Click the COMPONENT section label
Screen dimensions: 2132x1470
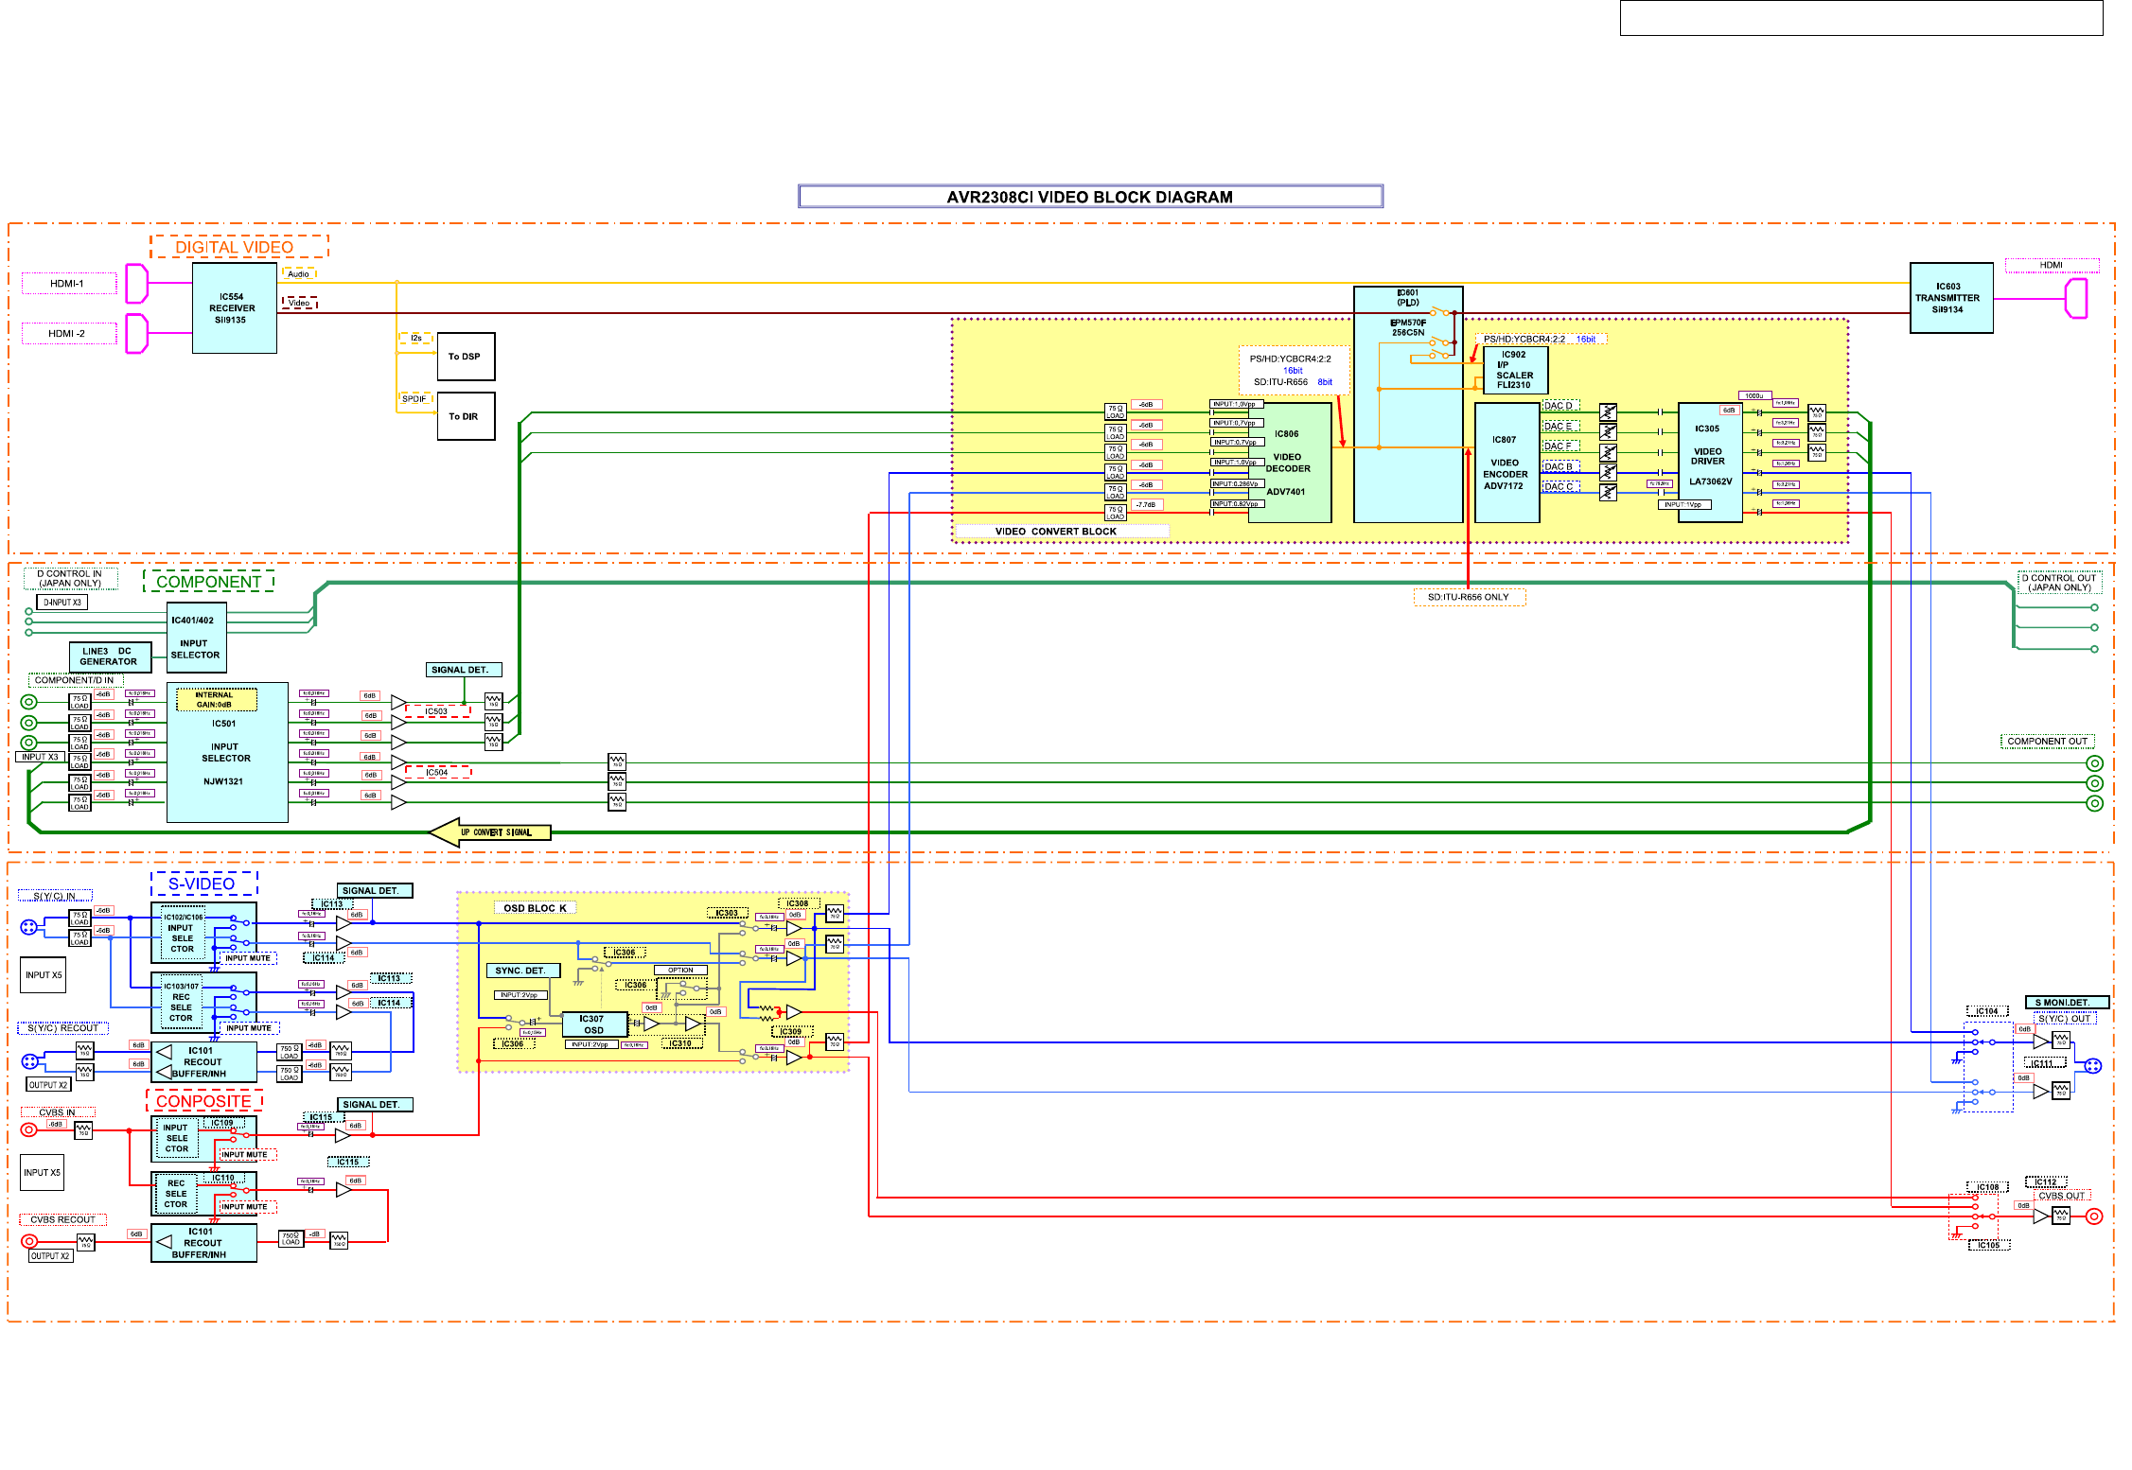pyautogui.click(x=209, y=582)
